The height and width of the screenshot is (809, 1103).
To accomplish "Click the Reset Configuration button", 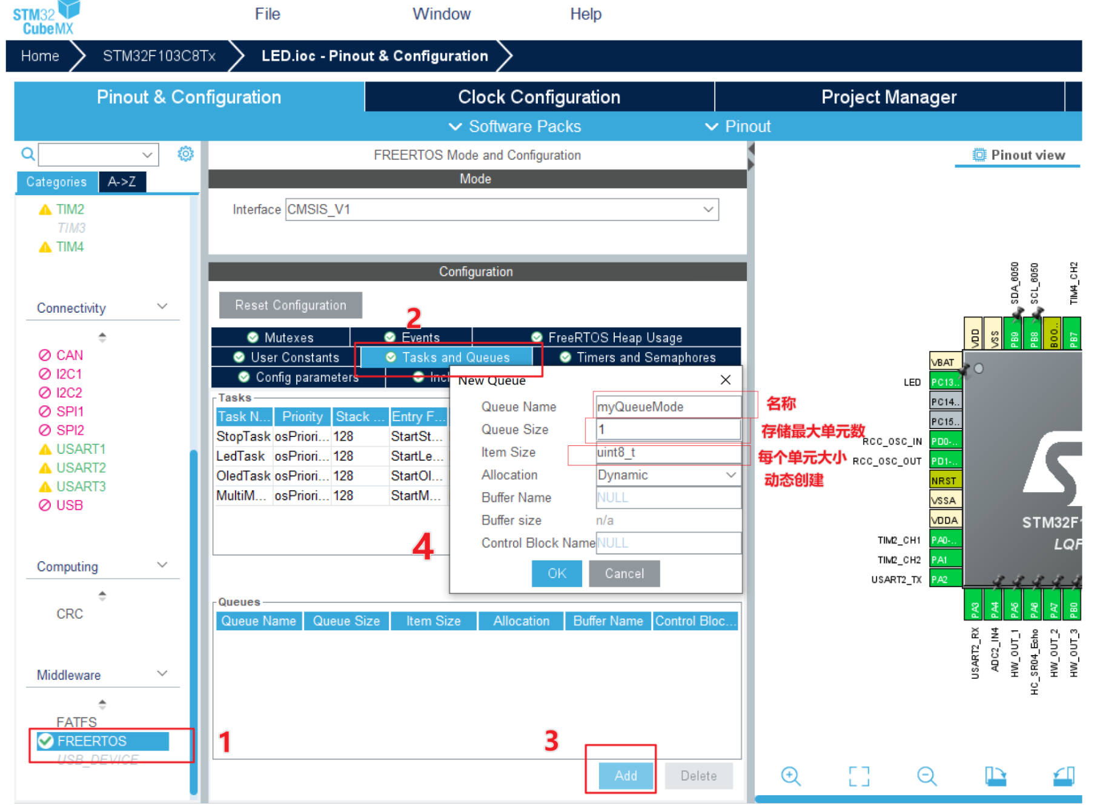I will pyautogui.click(x=291, y=305).
